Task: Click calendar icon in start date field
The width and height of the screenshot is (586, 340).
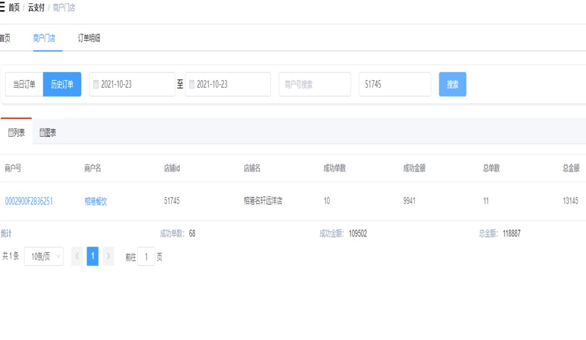Action: (96, 84)
